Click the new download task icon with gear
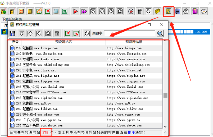Image resolution: width=213 pixels, height=137 pixels. coord(4,11)
